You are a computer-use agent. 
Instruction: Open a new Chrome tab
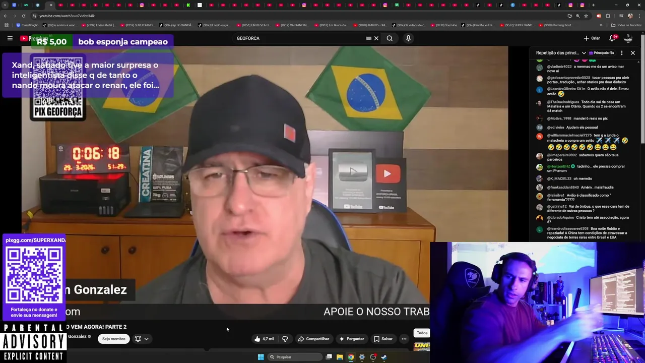tap(593, 5)
